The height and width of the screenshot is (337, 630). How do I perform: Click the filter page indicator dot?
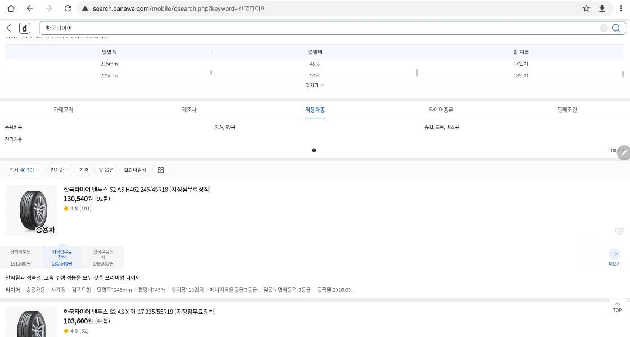314,150
